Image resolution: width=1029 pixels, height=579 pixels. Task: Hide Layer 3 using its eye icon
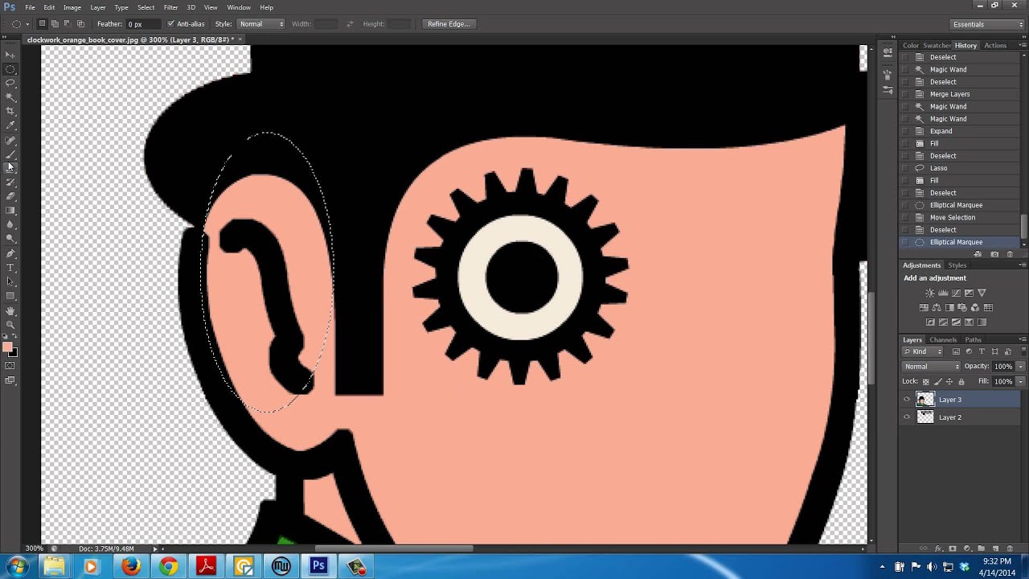click(x=907, y=400)
